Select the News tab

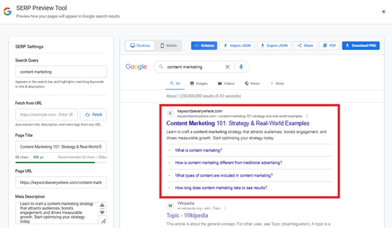click(x=252, y=84)
